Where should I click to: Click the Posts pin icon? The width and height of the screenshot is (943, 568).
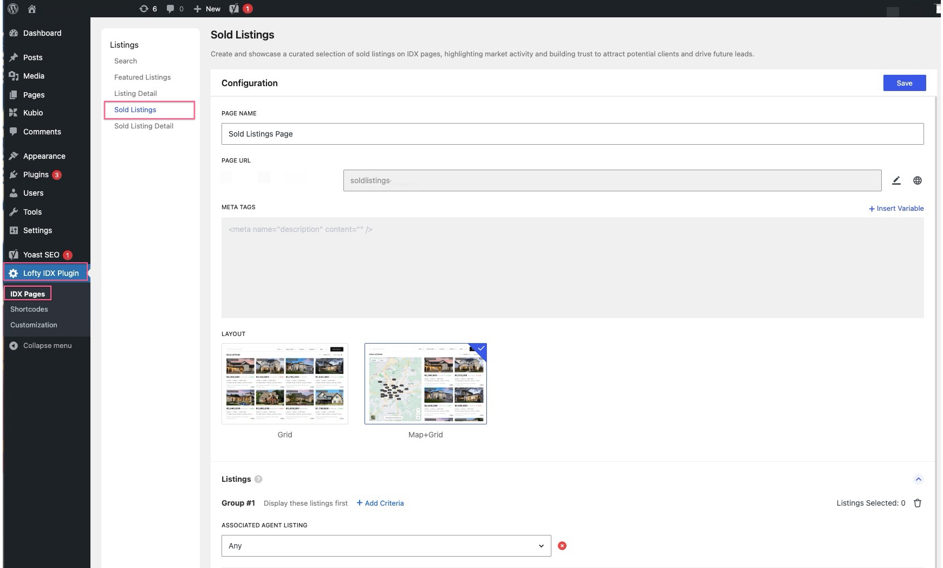coord(14,57)
